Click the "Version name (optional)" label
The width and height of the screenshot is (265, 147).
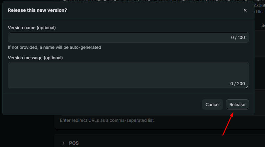click(x=32, y=28)
